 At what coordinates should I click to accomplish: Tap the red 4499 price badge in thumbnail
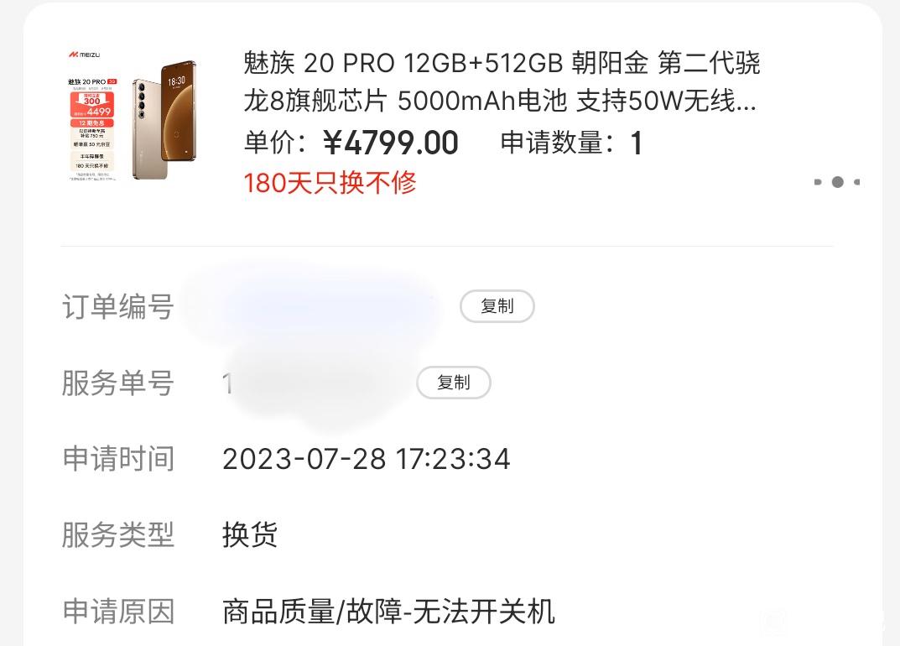tap(91, 106)
